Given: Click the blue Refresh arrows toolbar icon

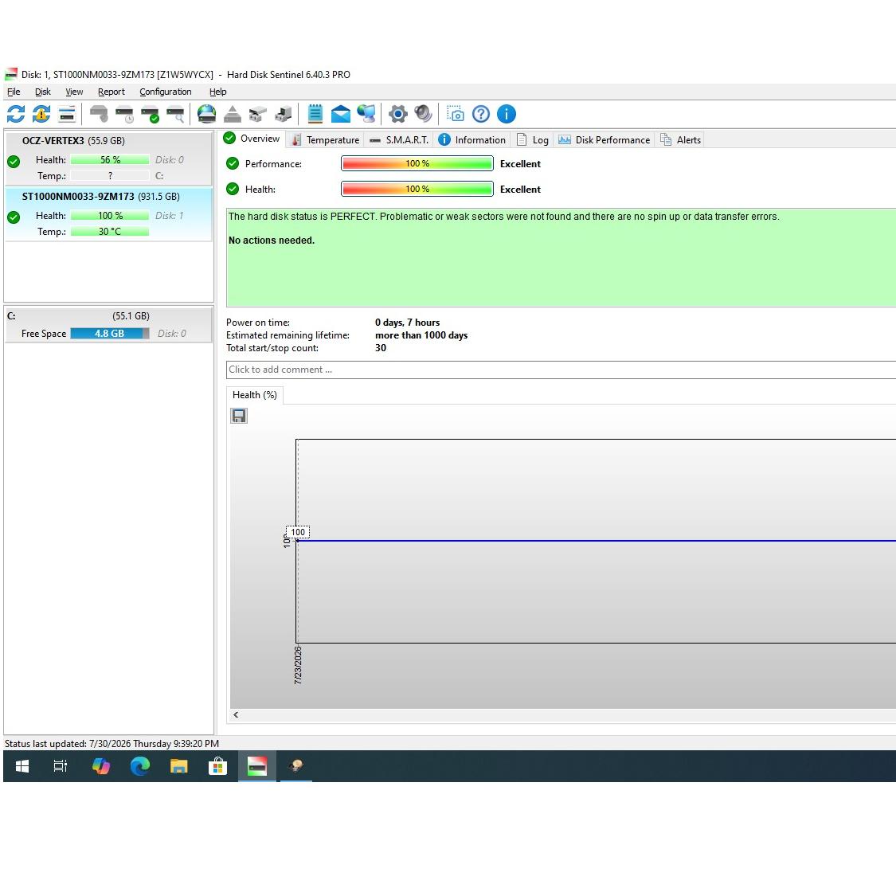Looking at the screenshot, I should pos(16,114).
